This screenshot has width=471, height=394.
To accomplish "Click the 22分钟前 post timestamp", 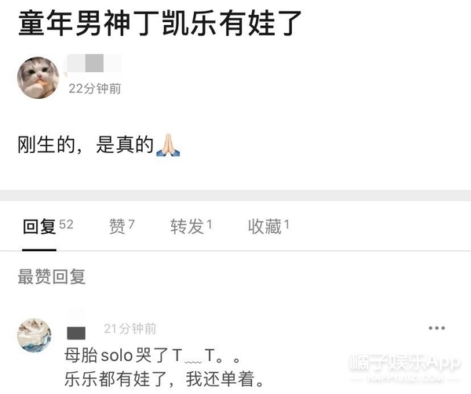I will pyautogui.click(x=95, y=89).
